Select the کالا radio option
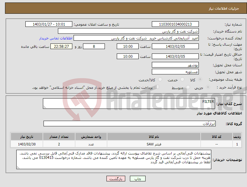Image resolution: width=247 pixels, height=187 pixels. [x=200, y=79]
